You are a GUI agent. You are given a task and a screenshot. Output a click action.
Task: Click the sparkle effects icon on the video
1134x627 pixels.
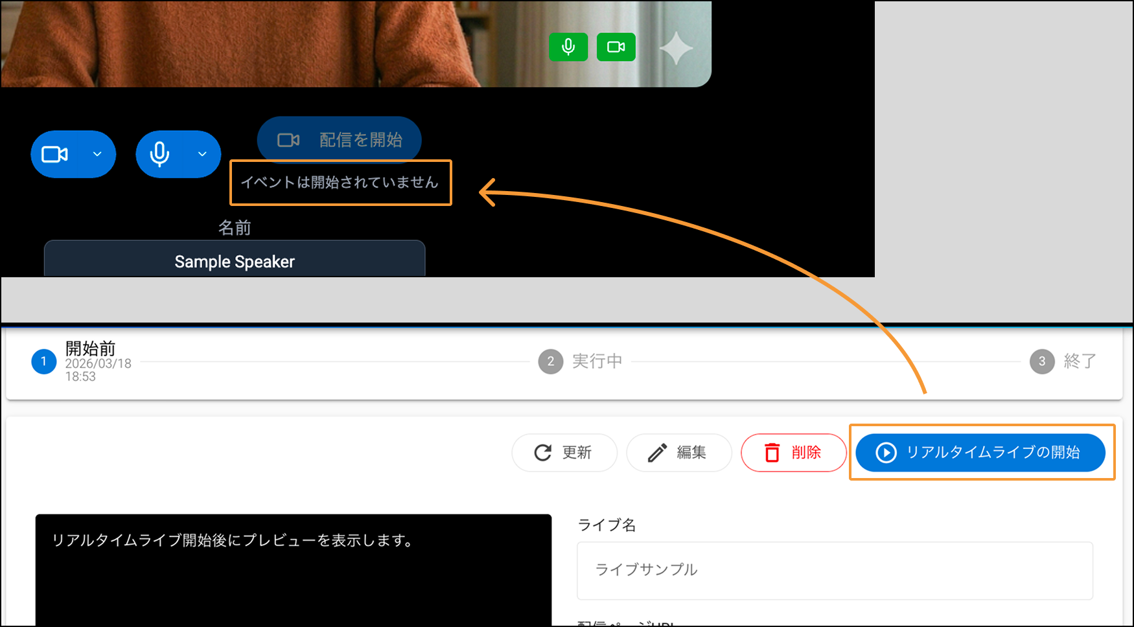pos(676,49)
